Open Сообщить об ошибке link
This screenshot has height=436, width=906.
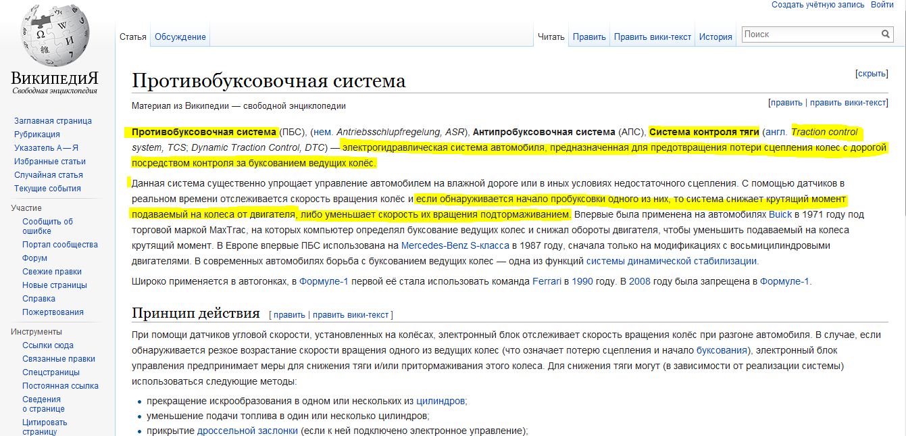point(47,226)
